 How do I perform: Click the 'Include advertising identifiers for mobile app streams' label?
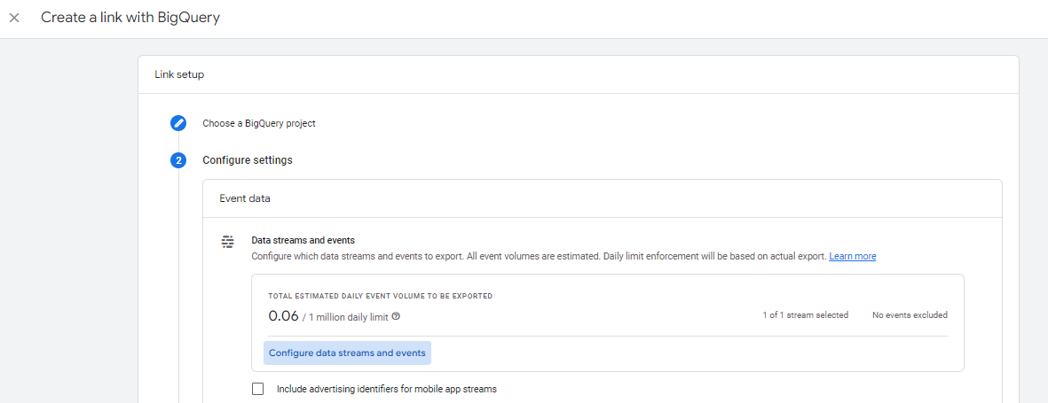click(x=386, y=388)
